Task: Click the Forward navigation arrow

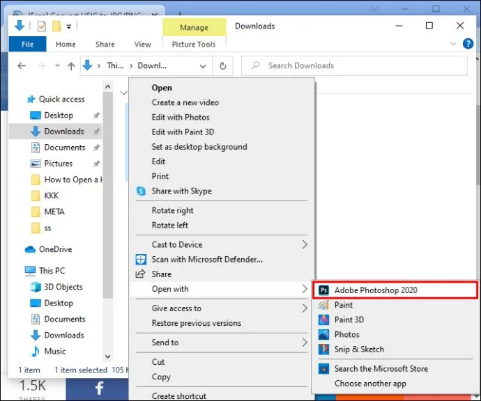Action: click(x=41, y=65)
